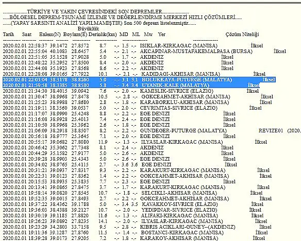Click the BOSTANCI-KIRKAGAC (MANISA) entry
Screen dimensions: 301x241
click(182, 233)
